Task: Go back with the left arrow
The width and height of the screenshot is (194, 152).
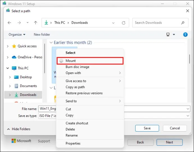Action: pyautogui.click(x=9, y=23)
